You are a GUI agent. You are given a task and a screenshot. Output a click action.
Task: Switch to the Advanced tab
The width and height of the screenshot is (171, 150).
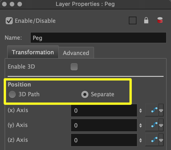coord(76,53)
